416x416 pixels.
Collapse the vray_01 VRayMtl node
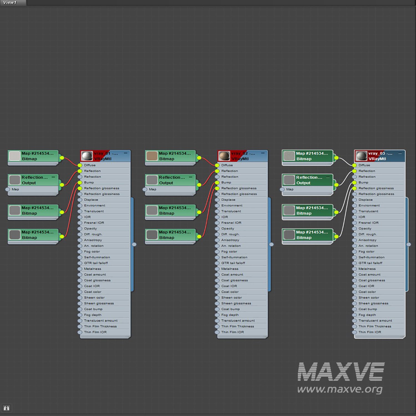point(125,153)
